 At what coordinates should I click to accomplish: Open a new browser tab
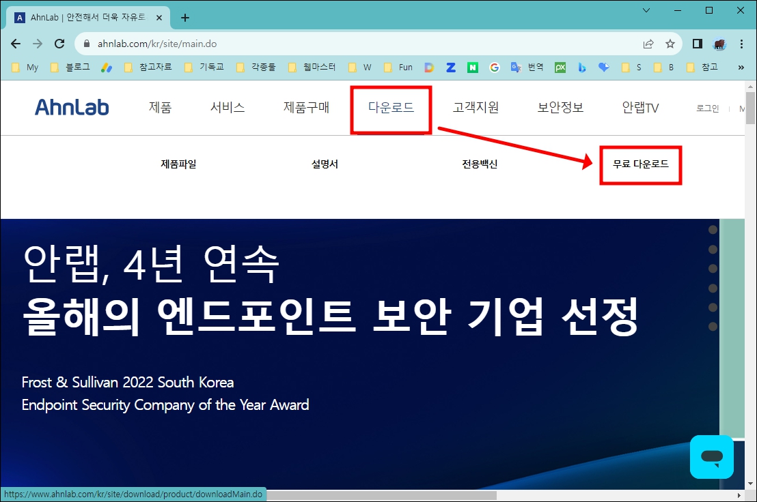point(185,18)
